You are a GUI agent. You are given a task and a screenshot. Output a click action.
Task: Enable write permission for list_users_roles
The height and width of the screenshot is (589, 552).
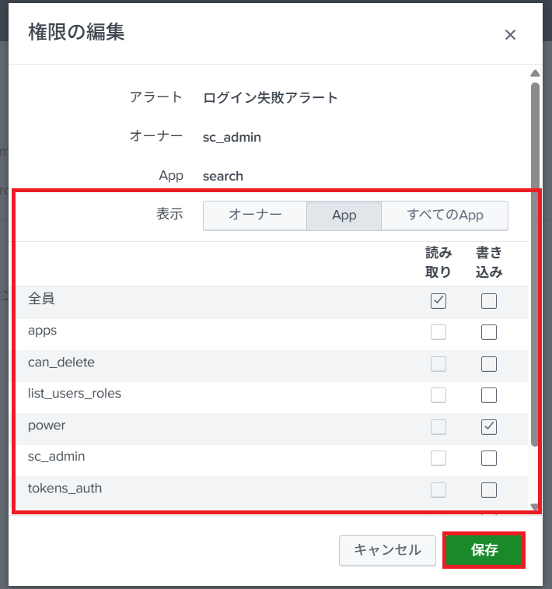click(488, 395)
